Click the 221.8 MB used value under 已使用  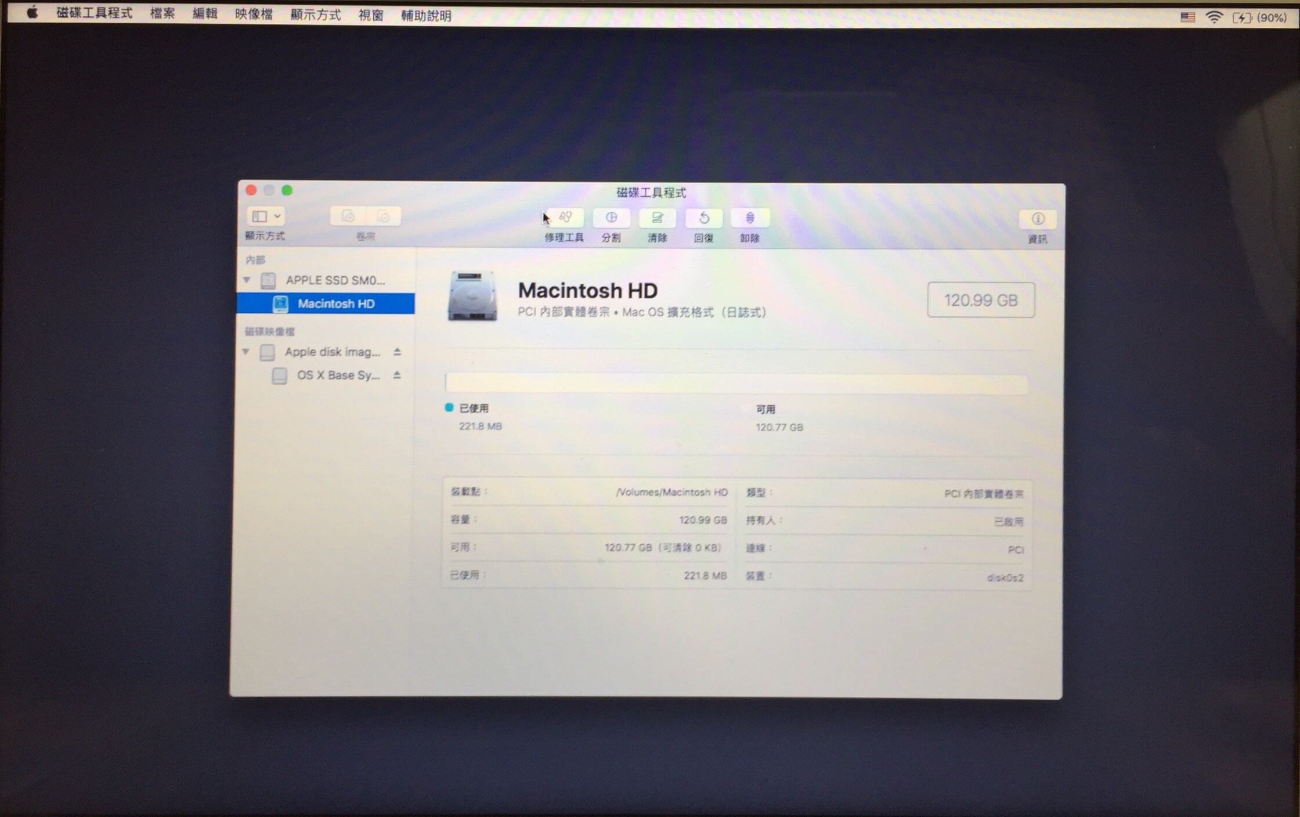pyautogui.click(x=481, y=426)
